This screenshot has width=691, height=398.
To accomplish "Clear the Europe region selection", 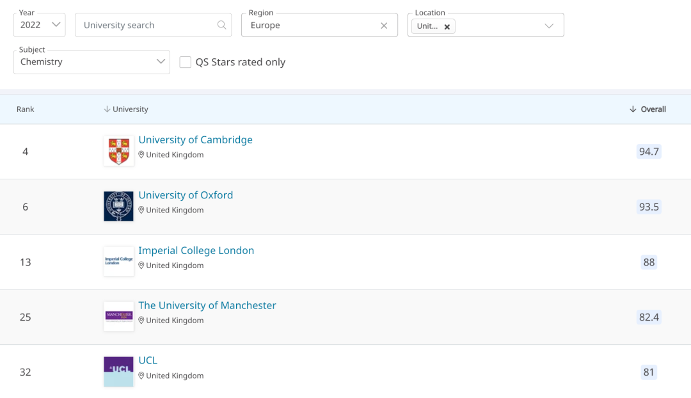I will pyautogui.click(x=384, y=26).
